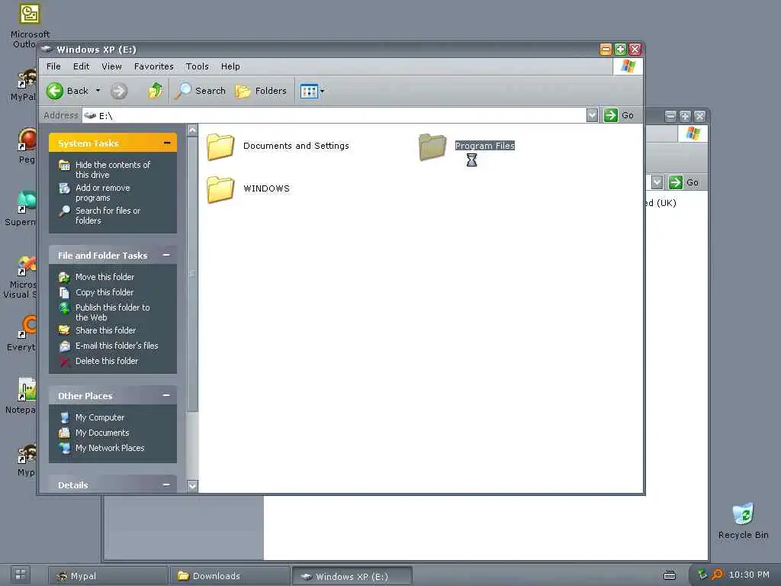Click the Windows XP (E:) taskbar button
781x586 pixels.
[x=352, y=576]
